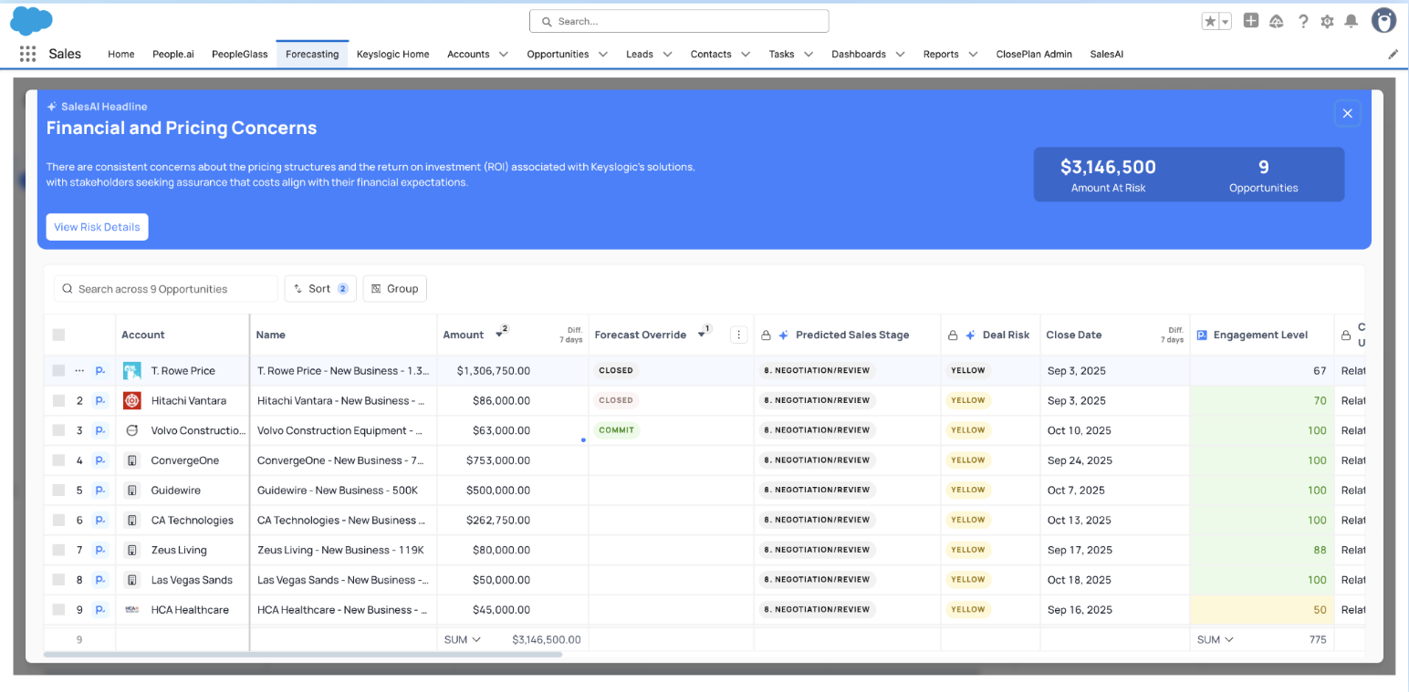Open the Setup gear icon

[x=1327, y=21]
